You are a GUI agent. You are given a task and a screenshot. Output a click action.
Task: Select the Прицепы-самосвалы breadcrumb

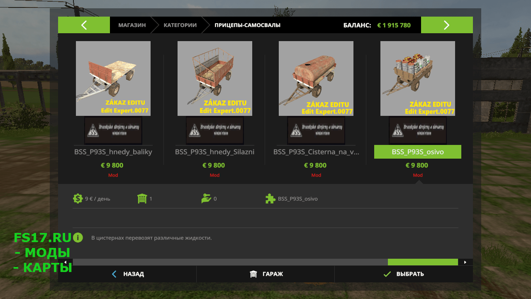[248, 25]
